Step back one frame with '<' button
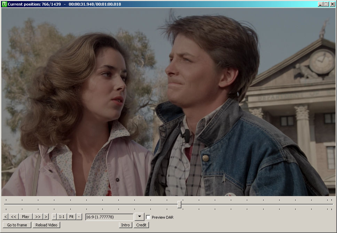This screenshot has height=233, width=337. (6, 217)
